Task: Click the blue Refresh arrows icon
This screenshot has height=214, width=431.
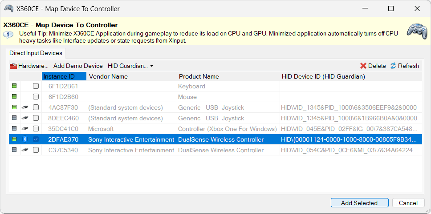Action: click(x=393, y=66)
